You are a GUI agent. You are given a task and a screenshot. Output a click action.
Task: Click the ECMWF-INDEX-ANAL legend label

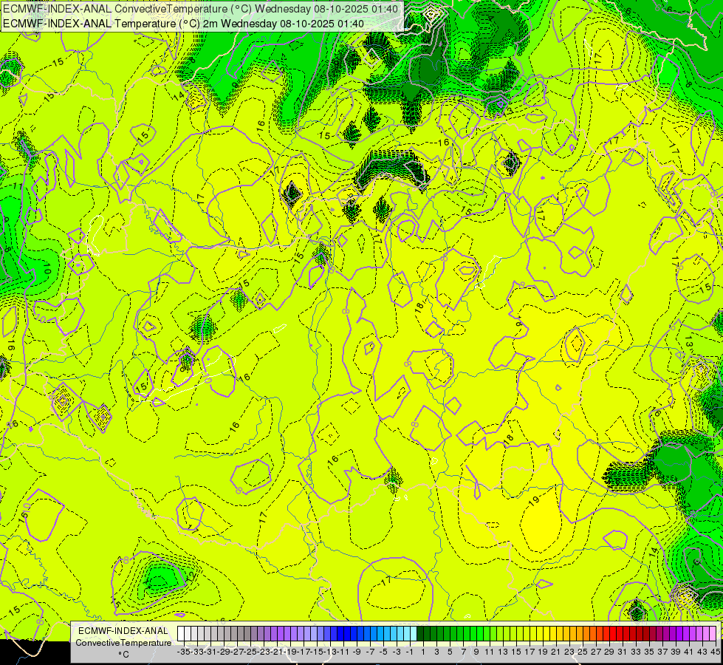[x=123, y=631]
